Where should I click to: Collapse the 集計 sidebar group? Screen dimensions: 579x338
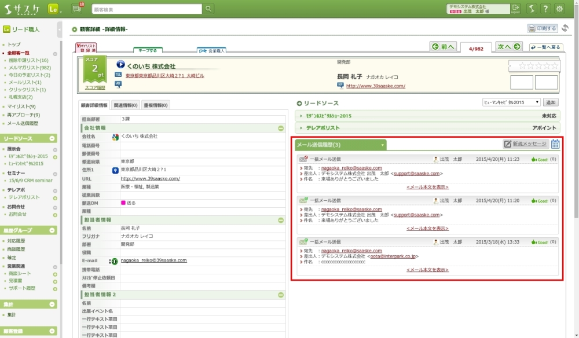coord(52,304)
